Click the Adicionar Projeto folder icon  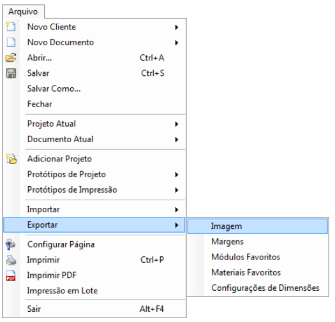[x=11, y=159]
